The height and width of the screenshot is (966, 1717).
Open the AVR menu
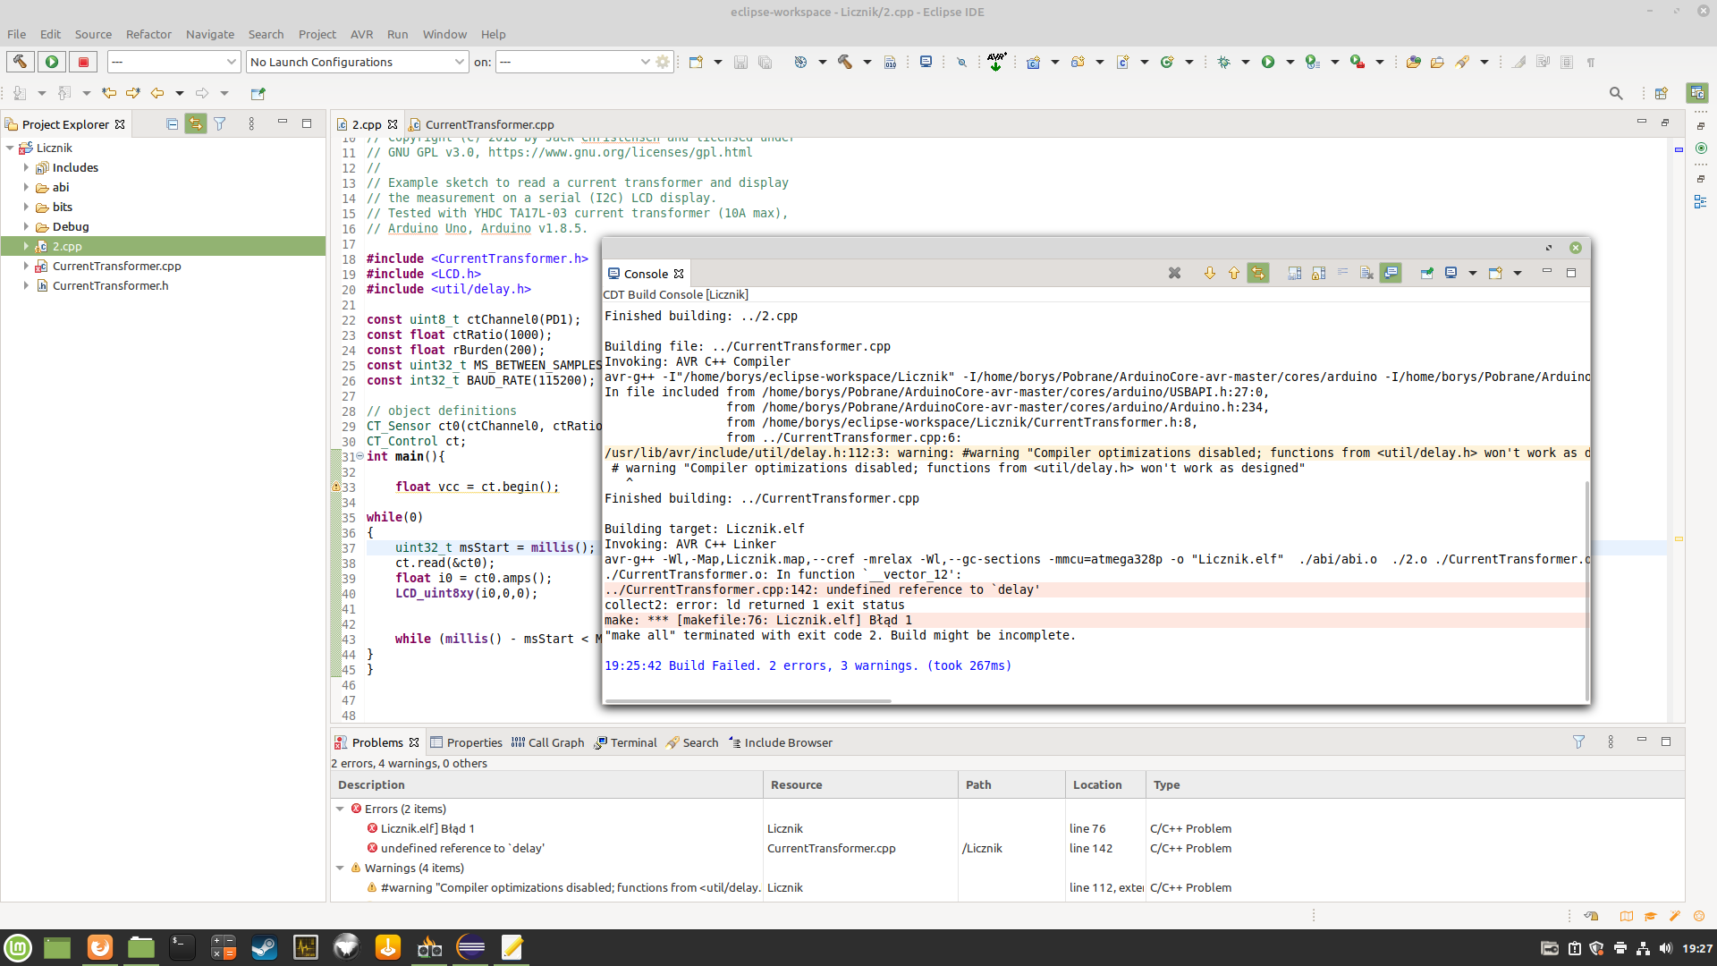tap(361, 34)
